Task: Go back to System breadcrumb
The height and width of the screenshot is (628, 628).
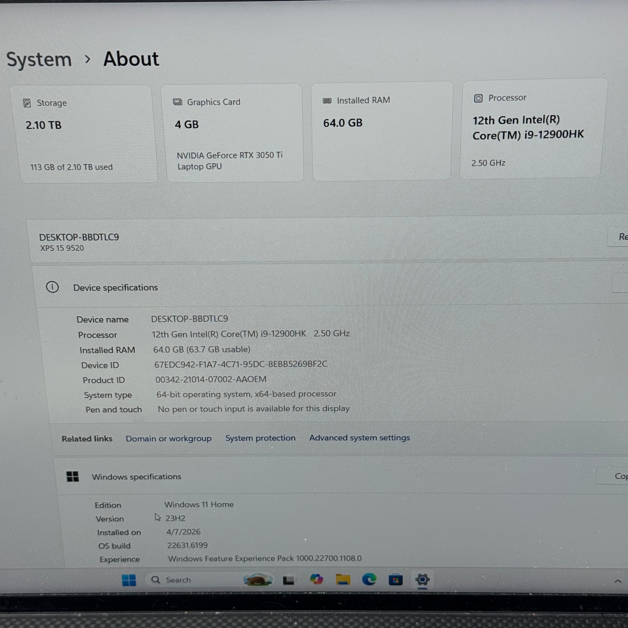Action: (x=39, y=60)
